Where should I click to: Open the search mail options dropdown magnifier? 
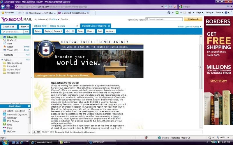coord(3,32)
